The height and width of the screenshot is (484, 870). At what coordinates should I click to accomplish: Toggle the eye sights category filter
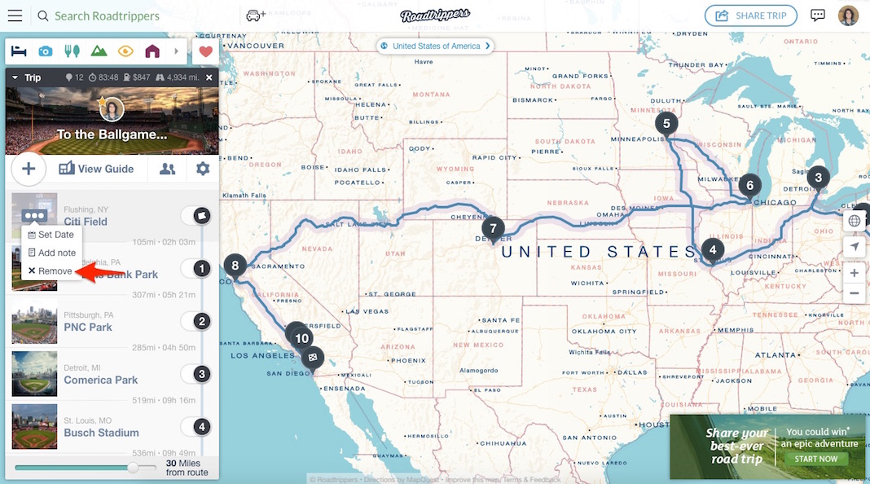click(125, 51)
